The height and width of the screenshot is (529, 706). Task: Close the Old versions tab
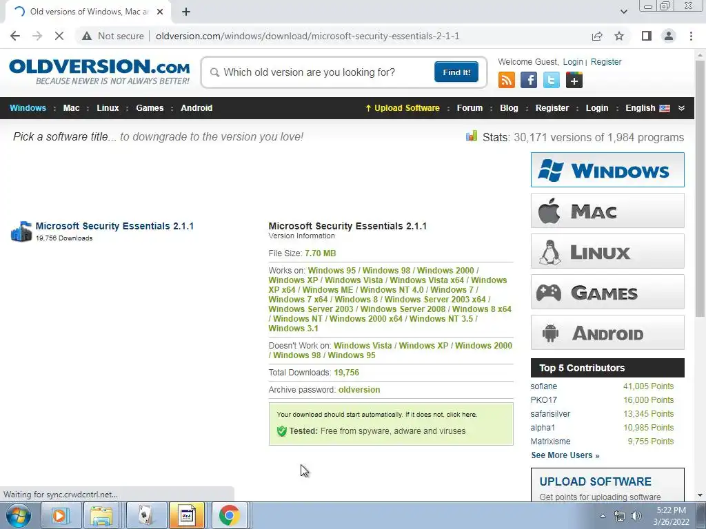pyautogui.click(x=160, y=12)
